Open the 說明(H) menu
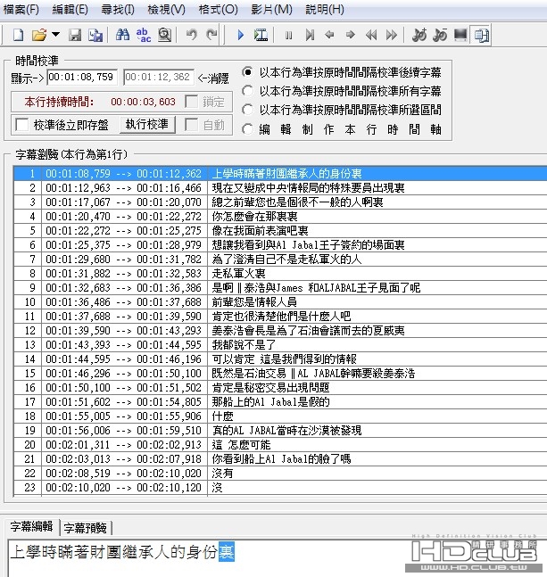 coord(325,10)
